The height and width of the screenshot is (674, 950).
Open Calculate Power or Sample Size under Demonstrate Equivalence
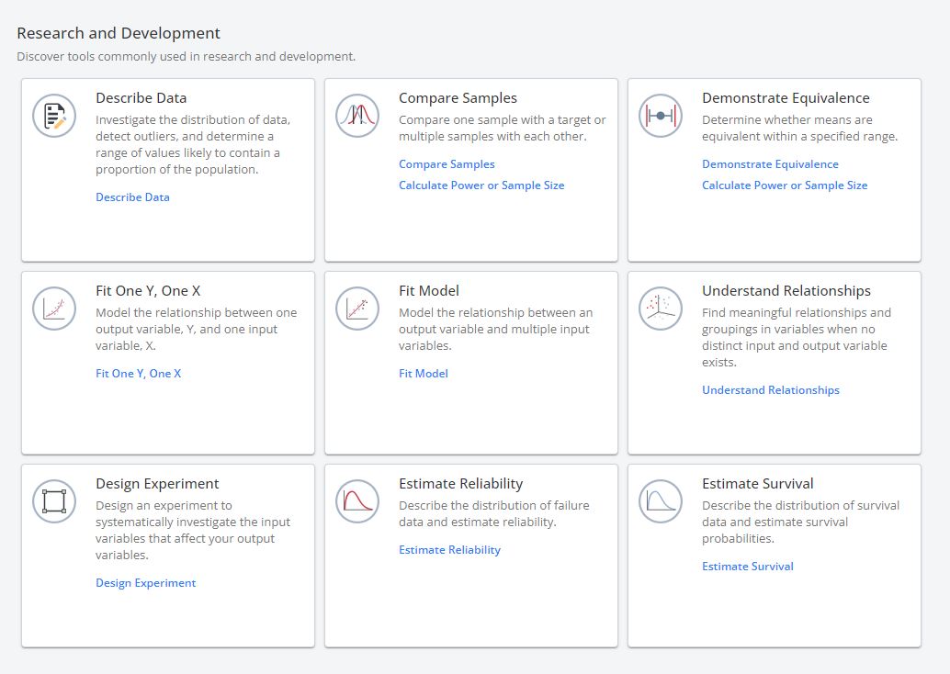(x=785, y=185)
